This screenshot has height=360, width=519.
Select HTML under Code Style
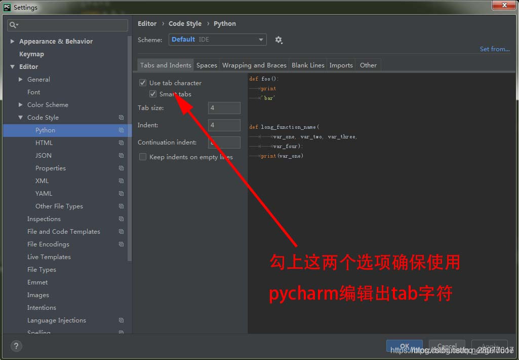[44, 143]
